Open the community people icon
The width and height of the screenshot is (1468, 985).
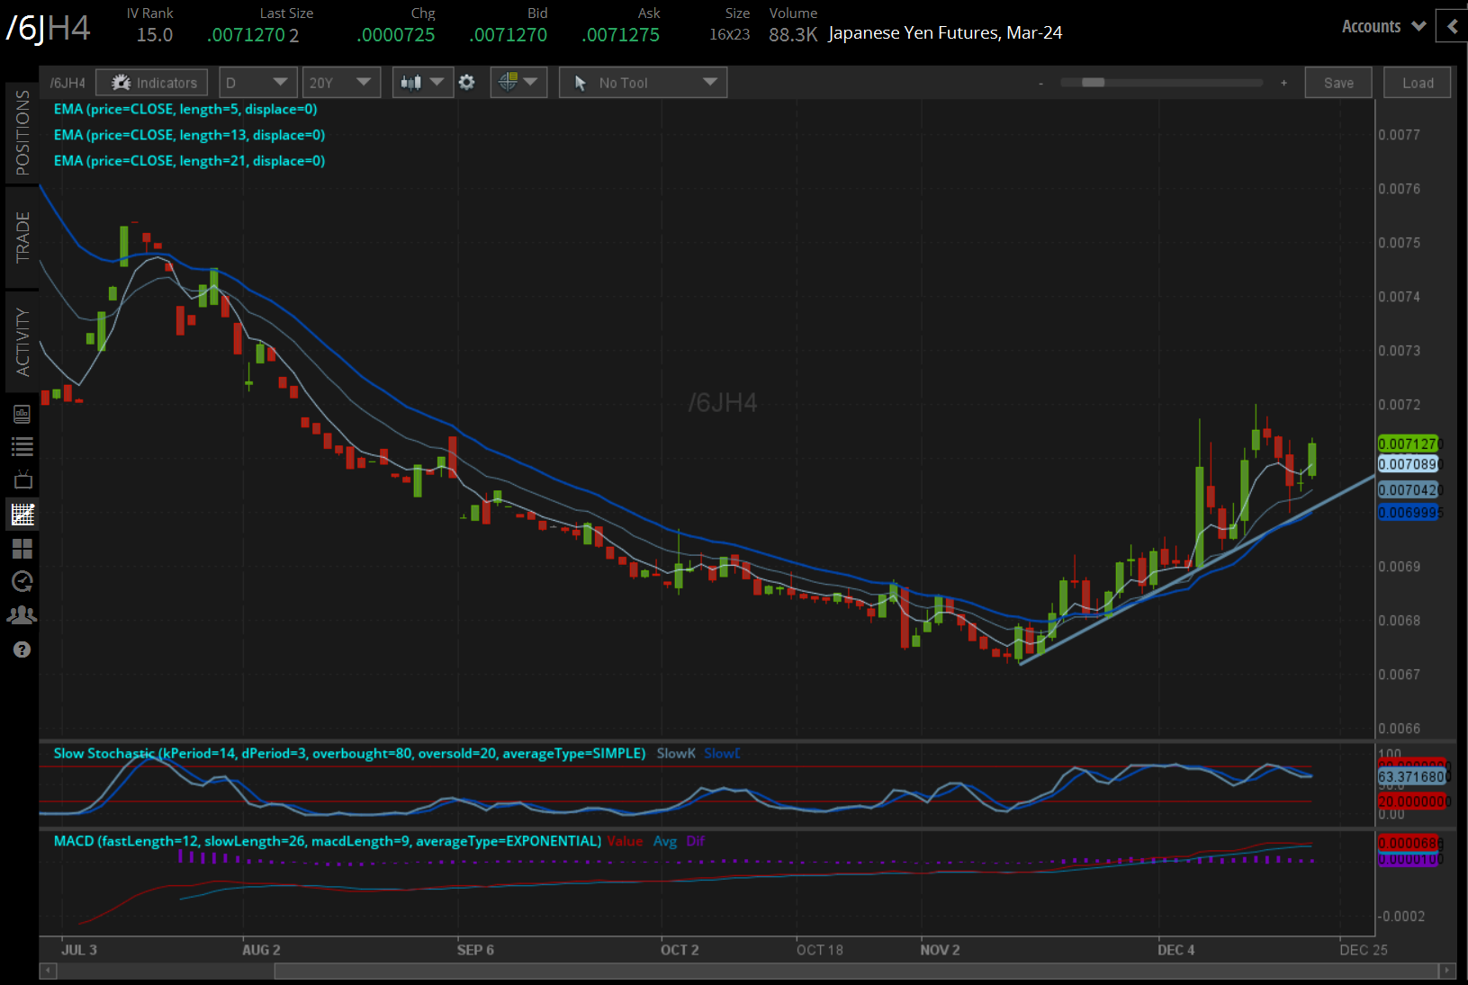pyautogui.click(x=22, y=615)
